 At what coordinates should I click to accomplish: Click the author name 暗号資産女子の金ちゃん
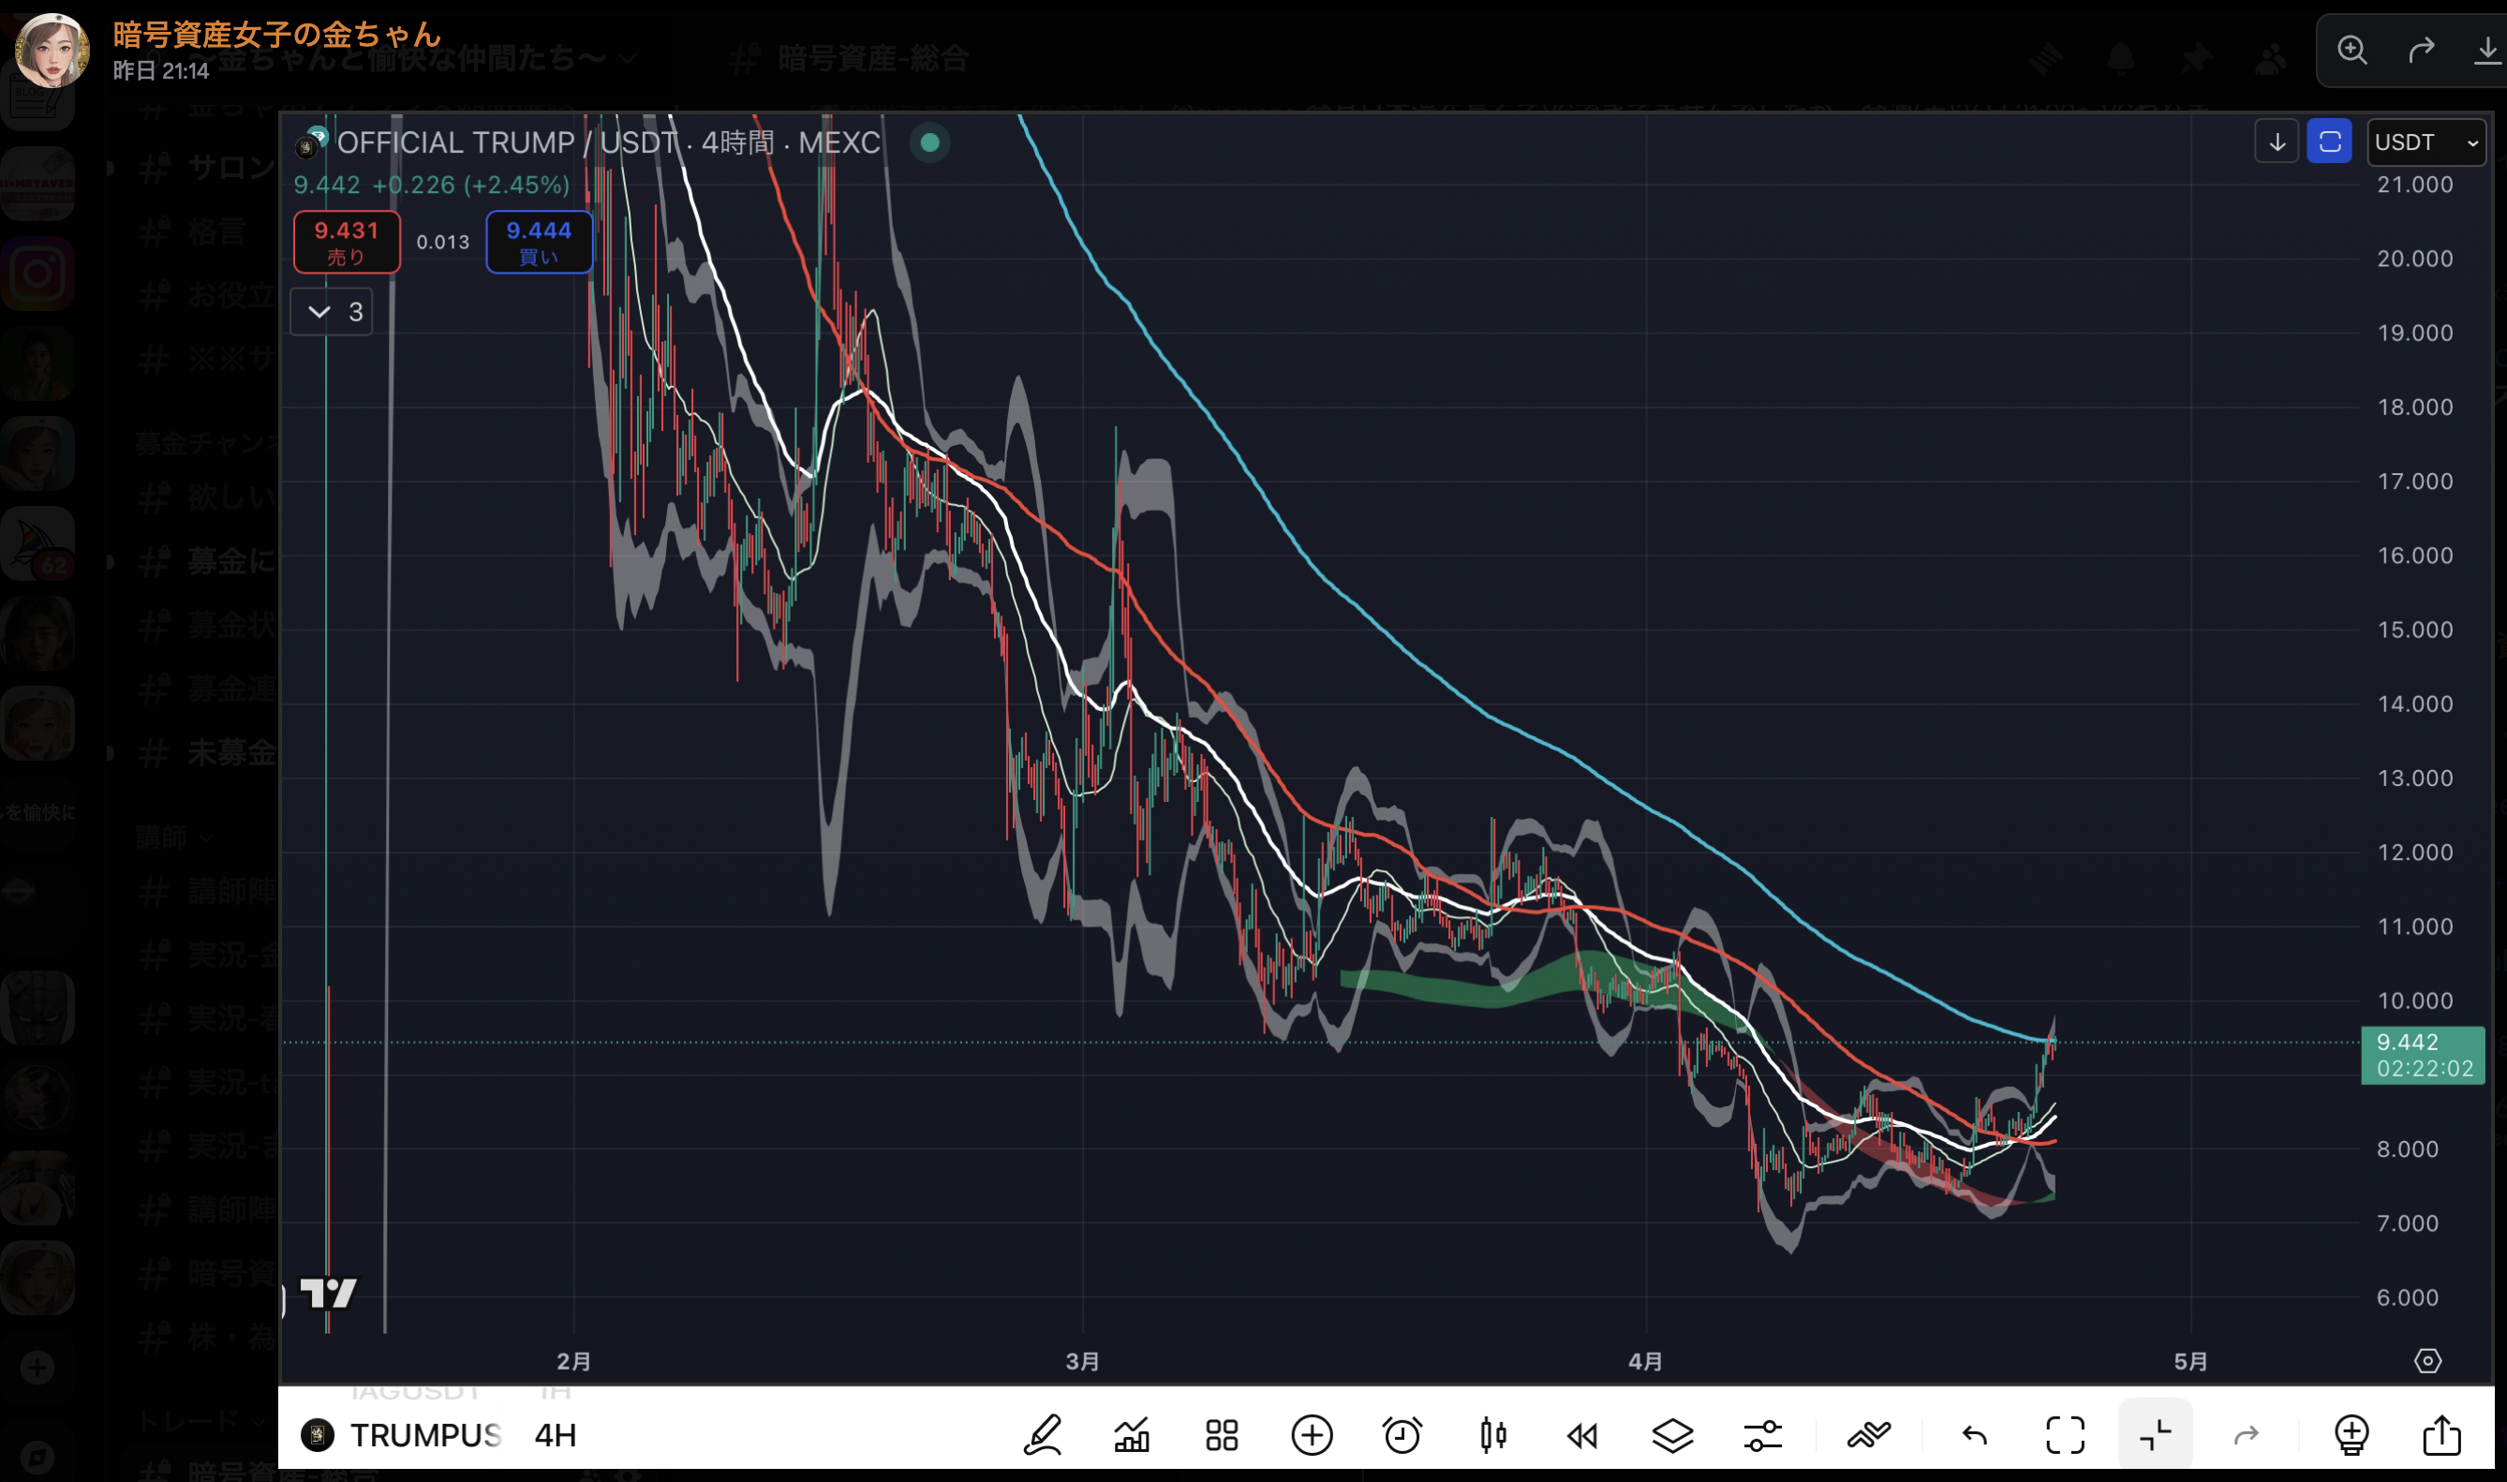276,34
